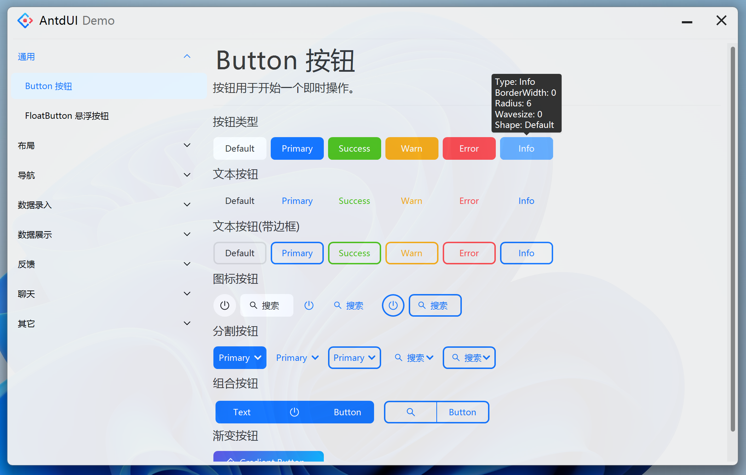Click the blue outlined search button
Image resolution: width=746 pixels, height=475 pixels.
coord(435,305)
